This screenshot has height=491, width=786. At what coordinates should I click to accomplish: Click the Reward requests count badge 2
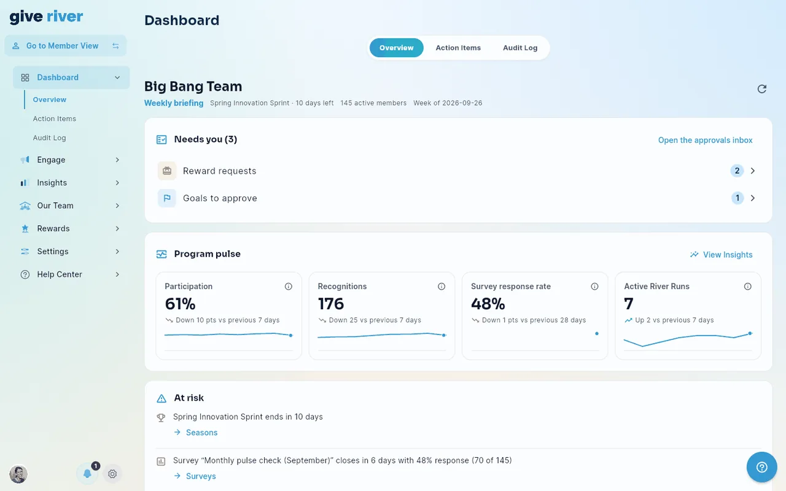pyautogui.click(x=737, y=171)
